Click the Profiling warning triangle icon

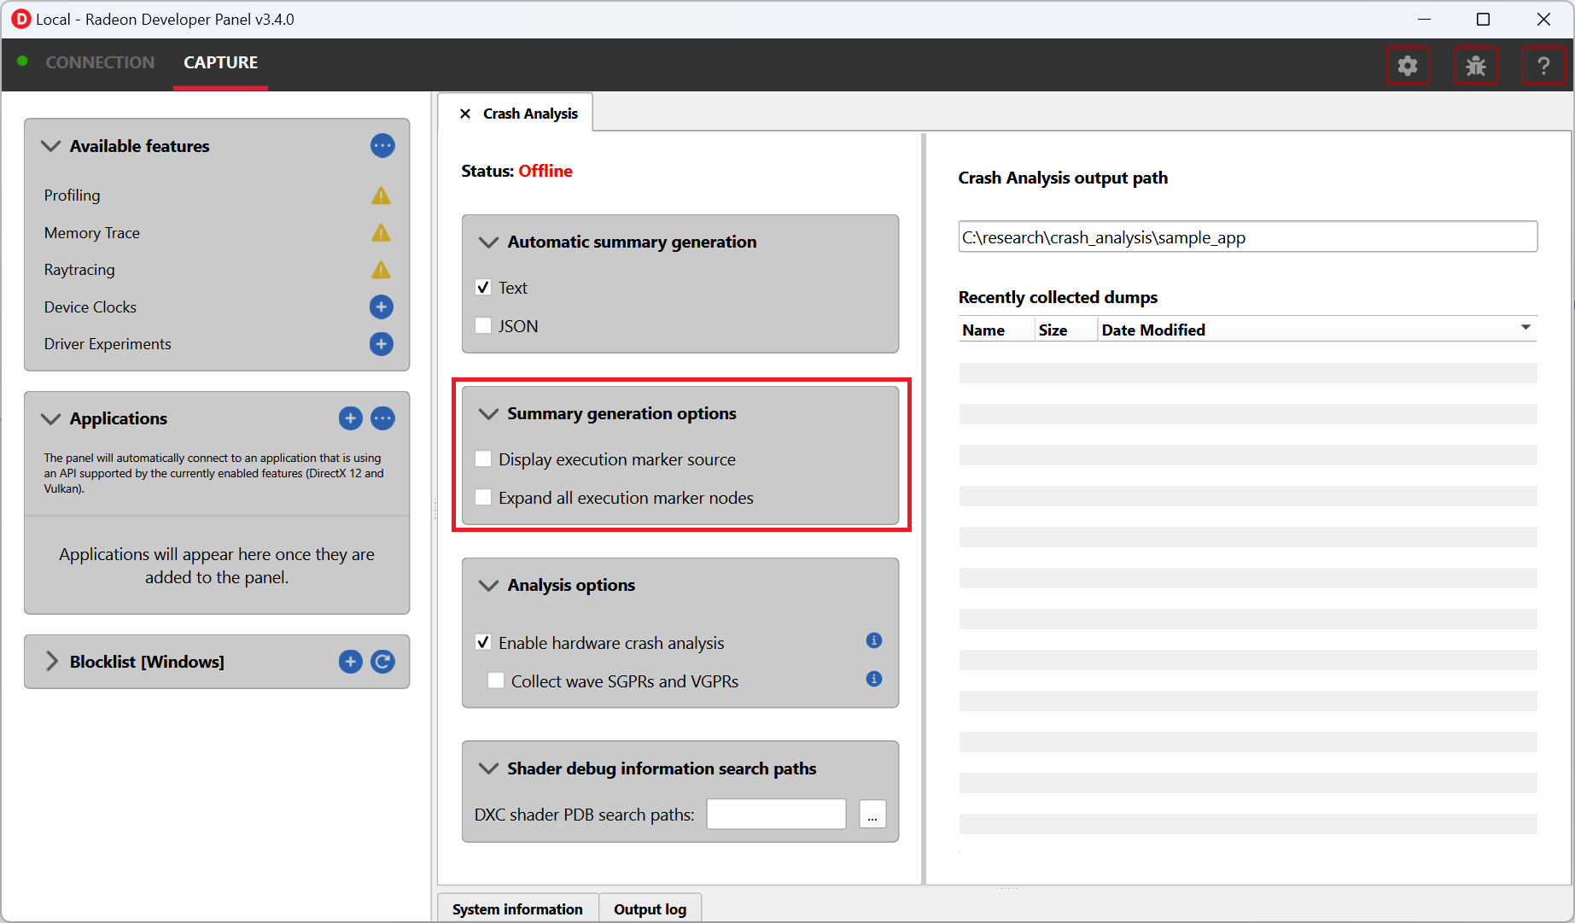tap(381, 196)
